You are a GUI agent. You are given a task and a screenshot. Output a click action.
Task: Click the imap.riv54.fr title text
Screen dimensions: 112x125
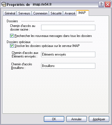[42, 4]
